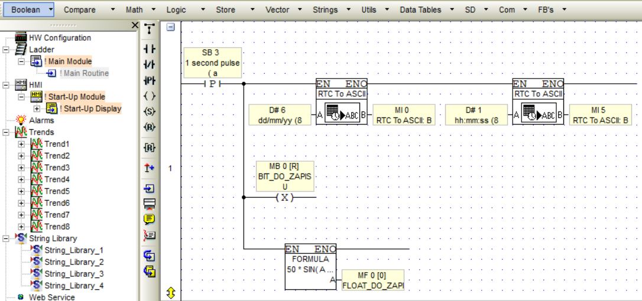Image resolution: width=642 pixels, height=301 pixels.
Task: Open the Data Tables menu
Action: tap(420, 10)
